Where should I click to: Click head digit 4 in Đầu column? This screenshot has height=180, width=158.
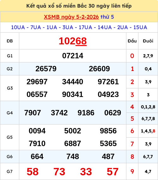132,107
